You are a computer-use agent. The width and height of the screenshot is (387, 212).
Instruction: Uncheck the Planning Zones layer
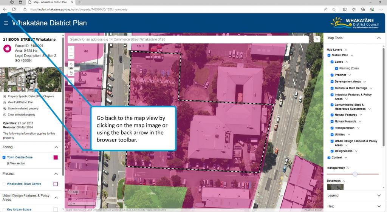pyautogui.click(x=336, y=68)
